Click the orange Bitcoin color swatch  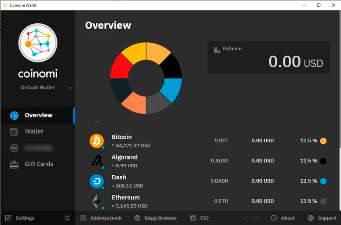pos(323,141)
